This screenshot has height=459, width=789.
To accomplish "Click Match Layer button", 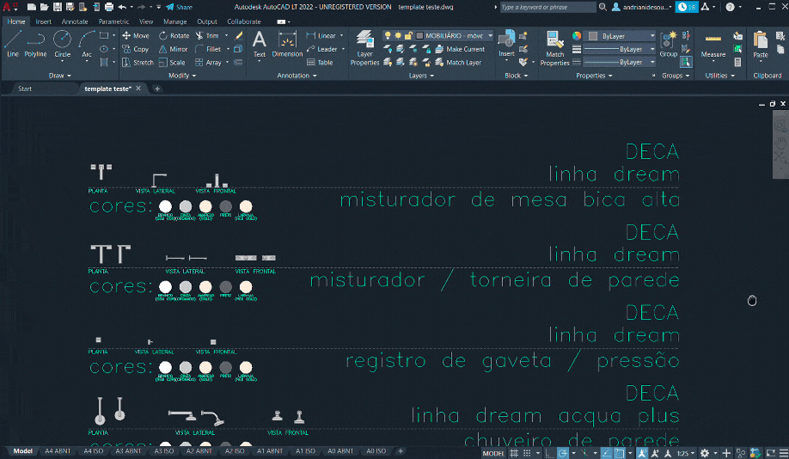I will point(458,63).
